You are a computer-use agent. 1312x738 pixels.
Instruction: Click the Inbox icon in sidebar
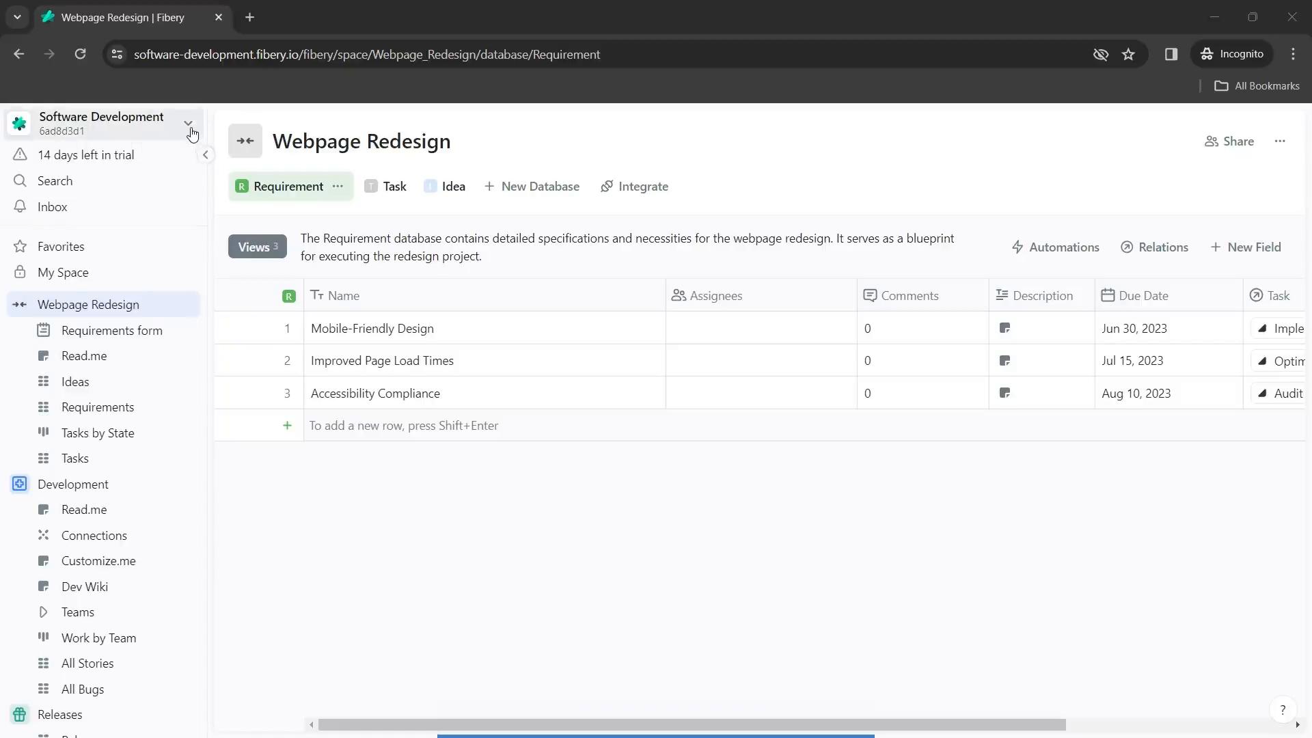pyautogui.click(x=20, y=206)
